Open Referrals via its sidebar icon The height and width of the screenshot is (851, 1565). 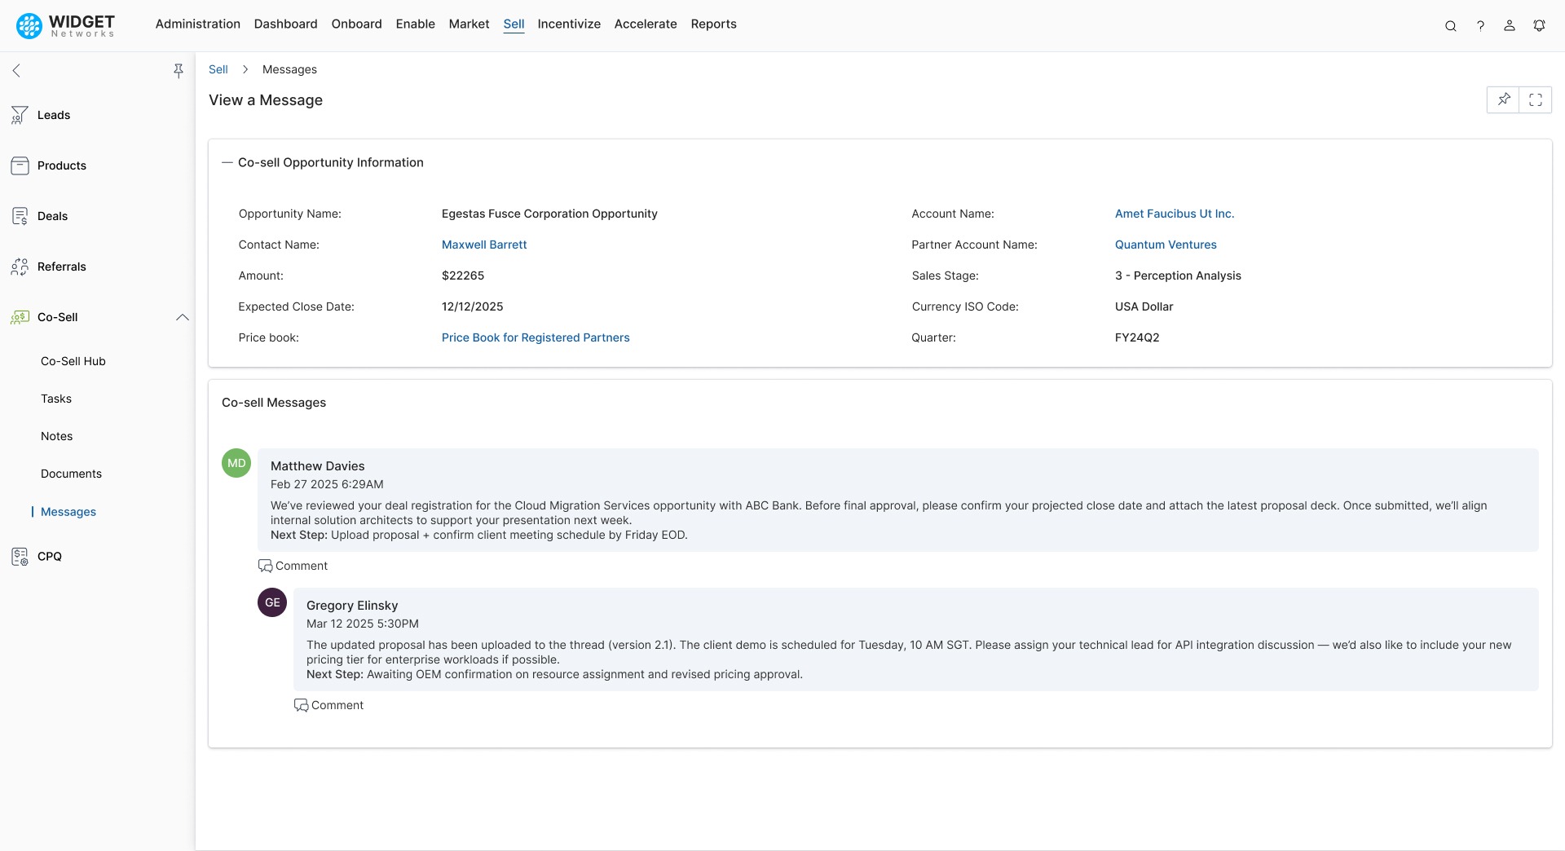tap(19, 267)
